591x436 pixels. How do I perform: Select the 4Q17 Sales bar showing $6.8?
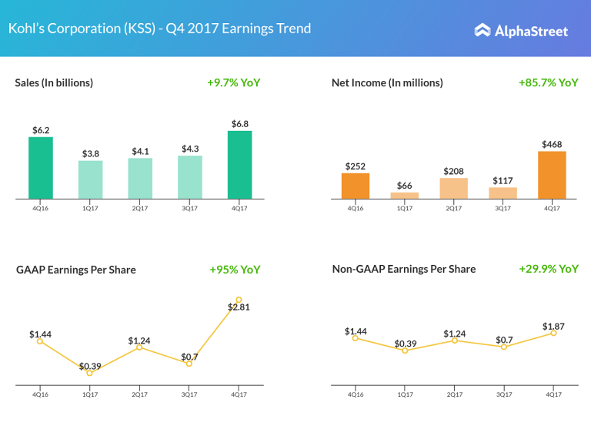click(239, 165)
